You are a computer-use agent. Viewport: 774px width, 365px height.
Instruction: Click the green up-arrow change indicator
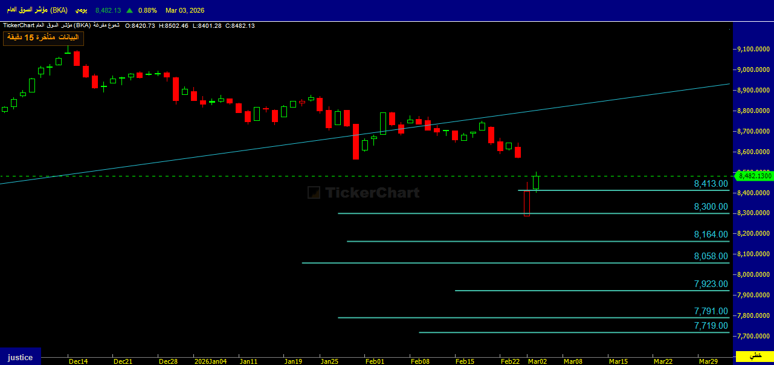[x=129, y=10]
